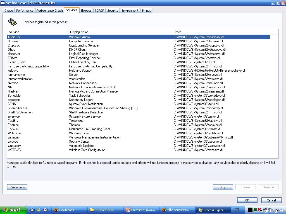
Task: Select the SharedAccess service row
Action: click(x=139, y=108)
